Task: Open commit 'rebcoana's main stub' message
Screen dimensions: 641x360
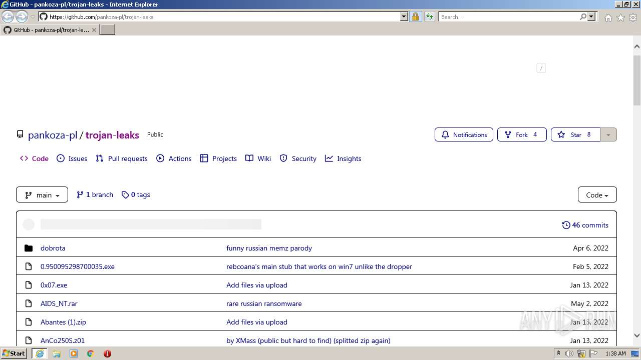Action: click(319, 266)
